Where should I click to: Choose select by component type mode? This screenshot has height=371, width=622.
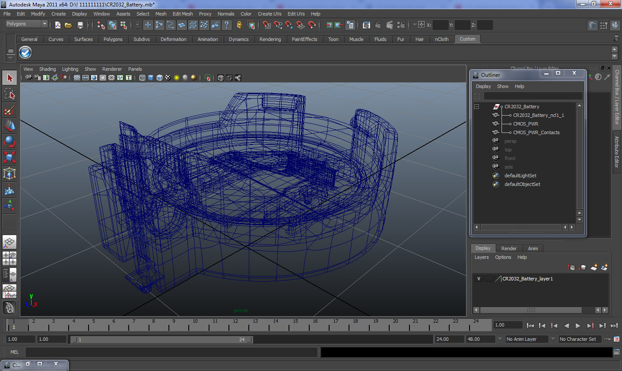click(124, 25)
